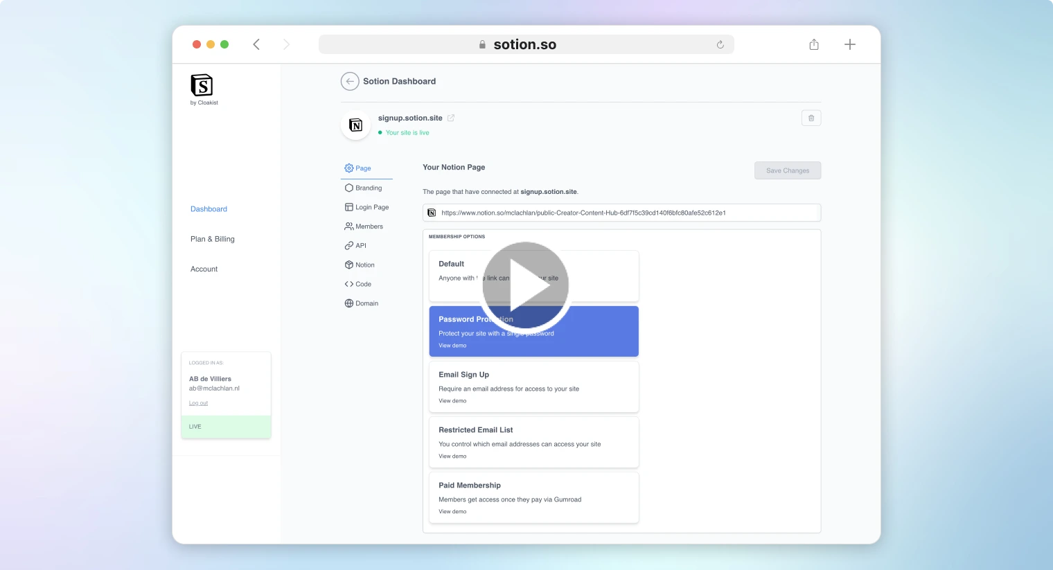Open a new tab with plus icon
This screenshot has width=1053, height=570.
[850, 44]
